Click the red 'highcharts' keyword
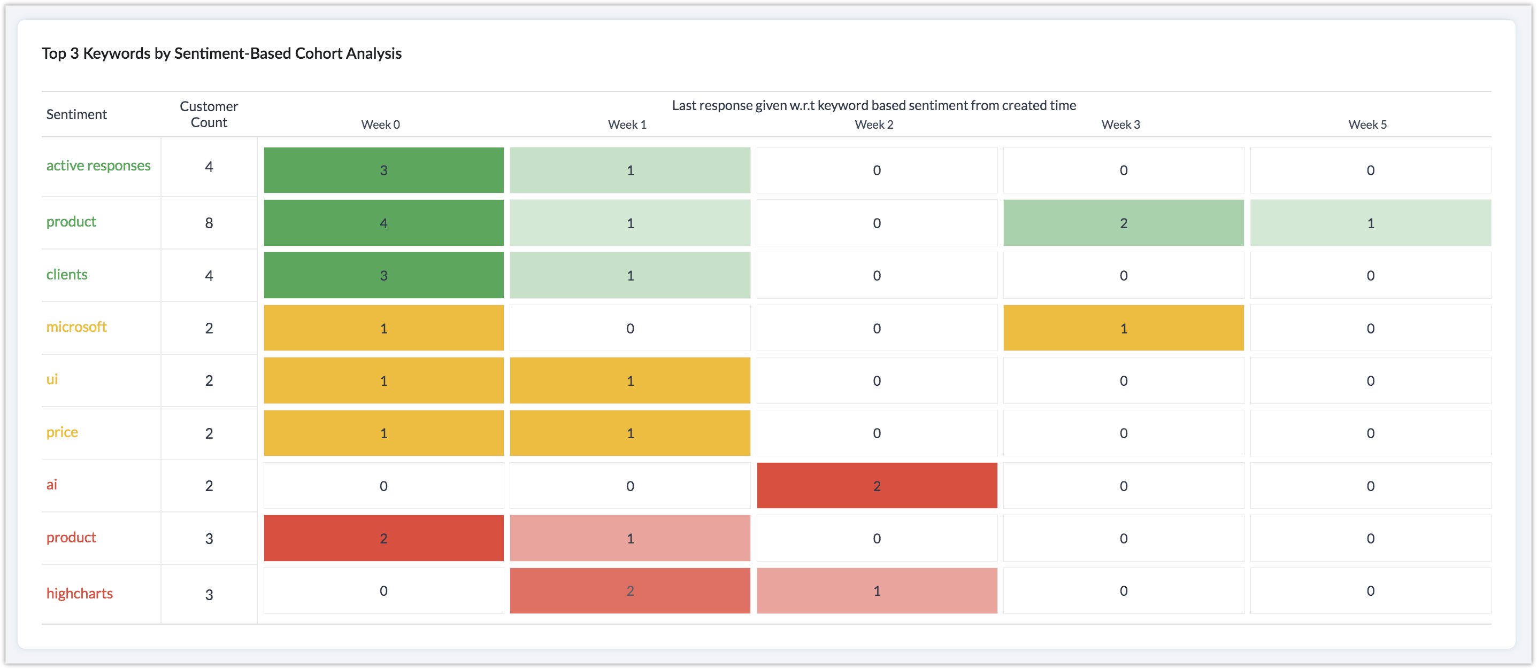 [x=79, y=594]
